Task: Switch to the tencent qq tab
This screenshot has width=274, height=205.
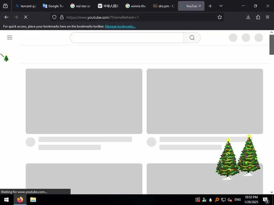Action: [26, 6]
